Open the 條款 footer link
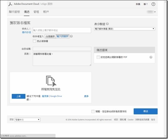 116,120
